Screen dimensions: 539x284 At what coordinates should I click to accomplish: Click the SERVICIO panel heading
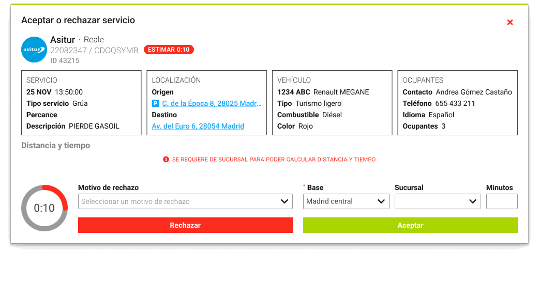point(41,80)
